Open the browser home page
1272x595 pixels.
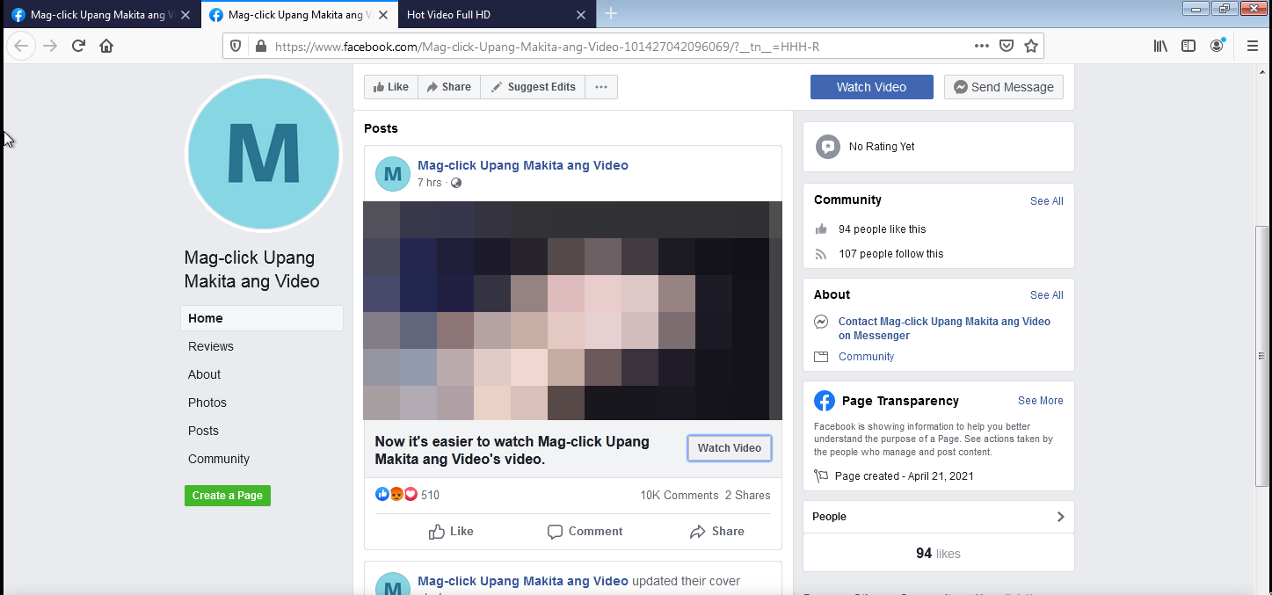[x=106, y=46]
